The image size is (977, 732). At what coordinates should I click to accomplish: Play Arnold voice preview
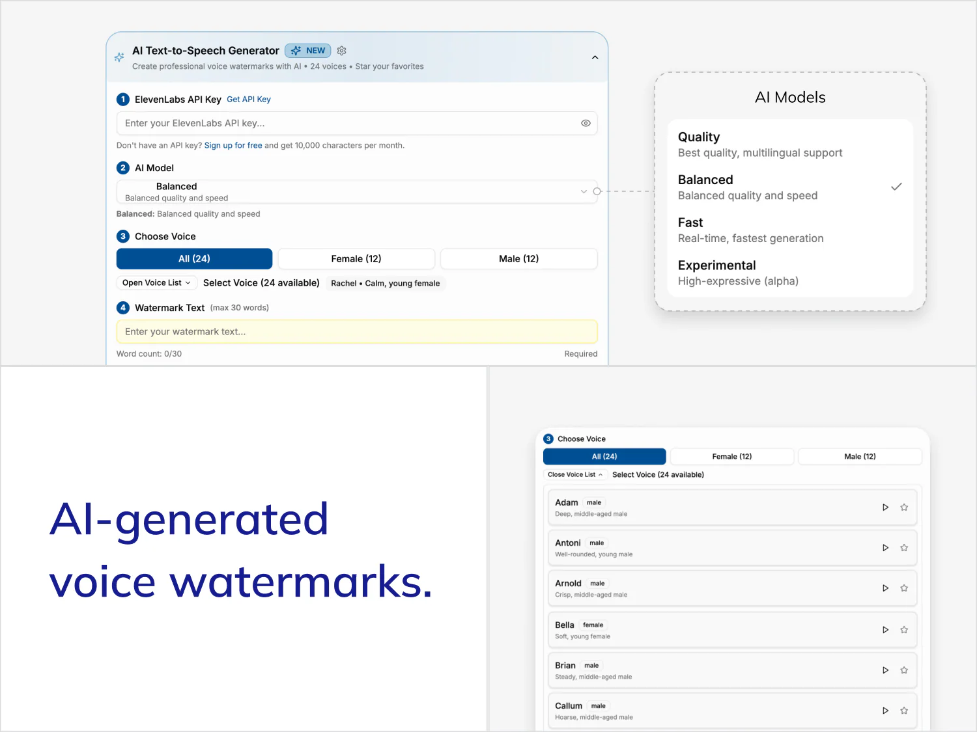tap(885, 588)
